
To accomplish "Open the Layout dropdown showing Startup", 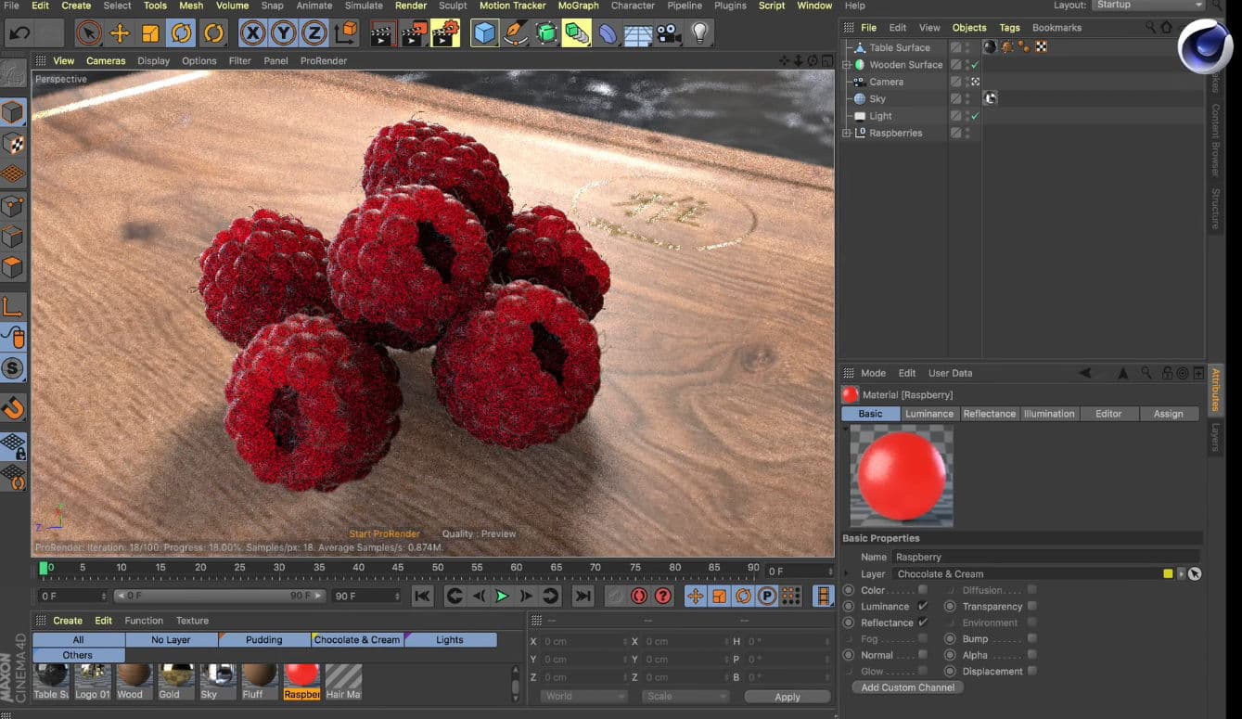I will (x=1147, y=5).
